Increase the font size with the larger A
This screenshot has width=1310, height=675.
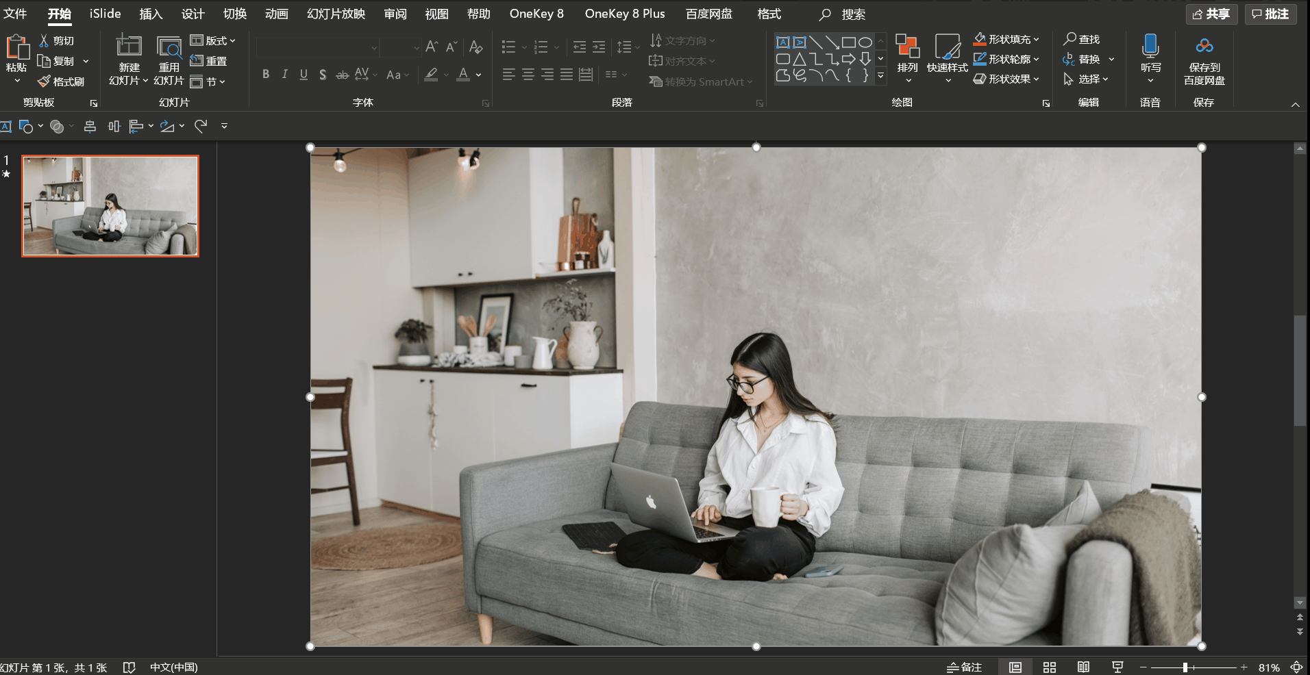tap(432, 47)
